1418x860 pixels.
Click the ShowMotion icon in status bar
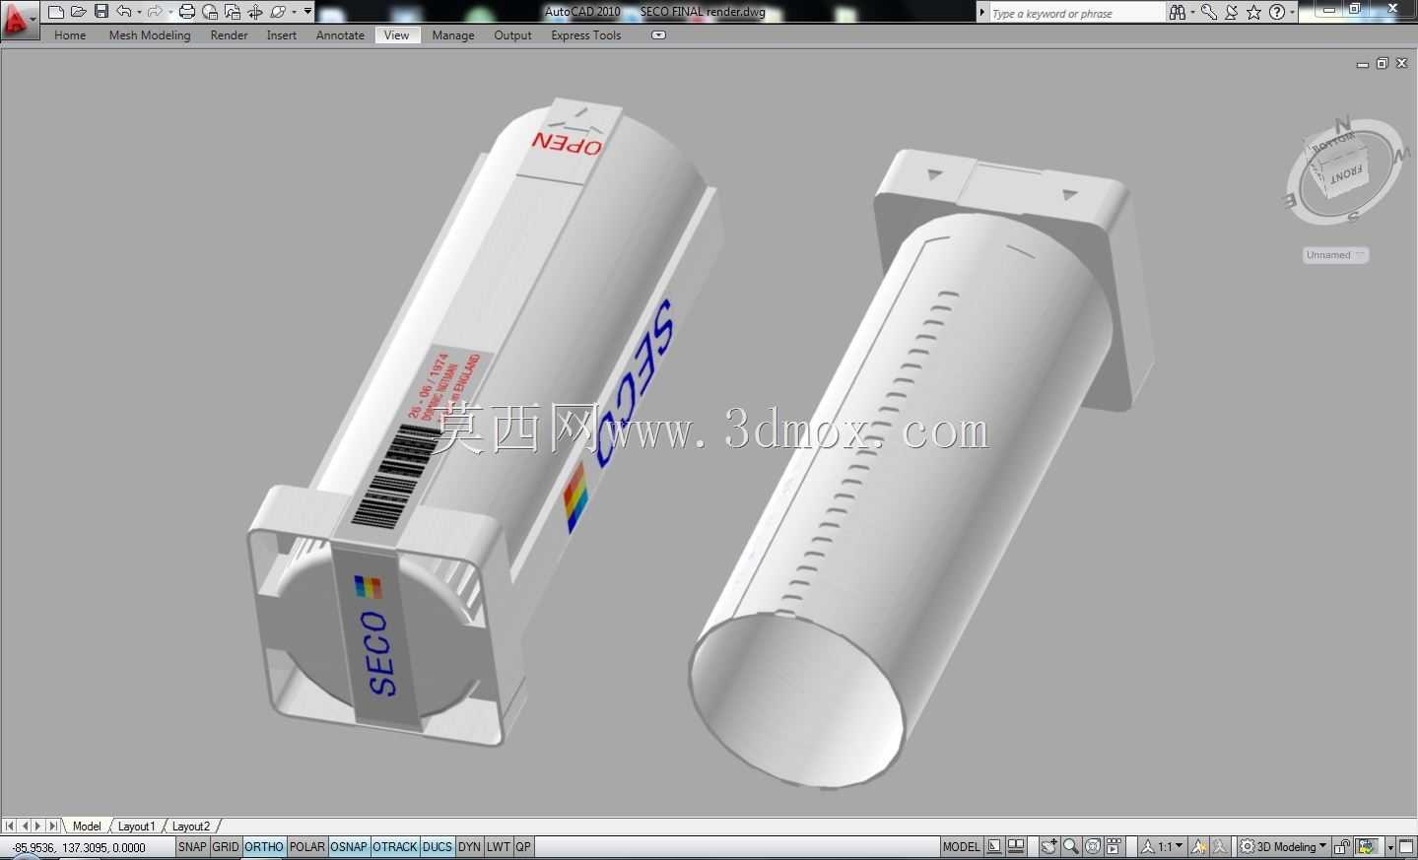pyautogui.click(x=1114, y=847)
